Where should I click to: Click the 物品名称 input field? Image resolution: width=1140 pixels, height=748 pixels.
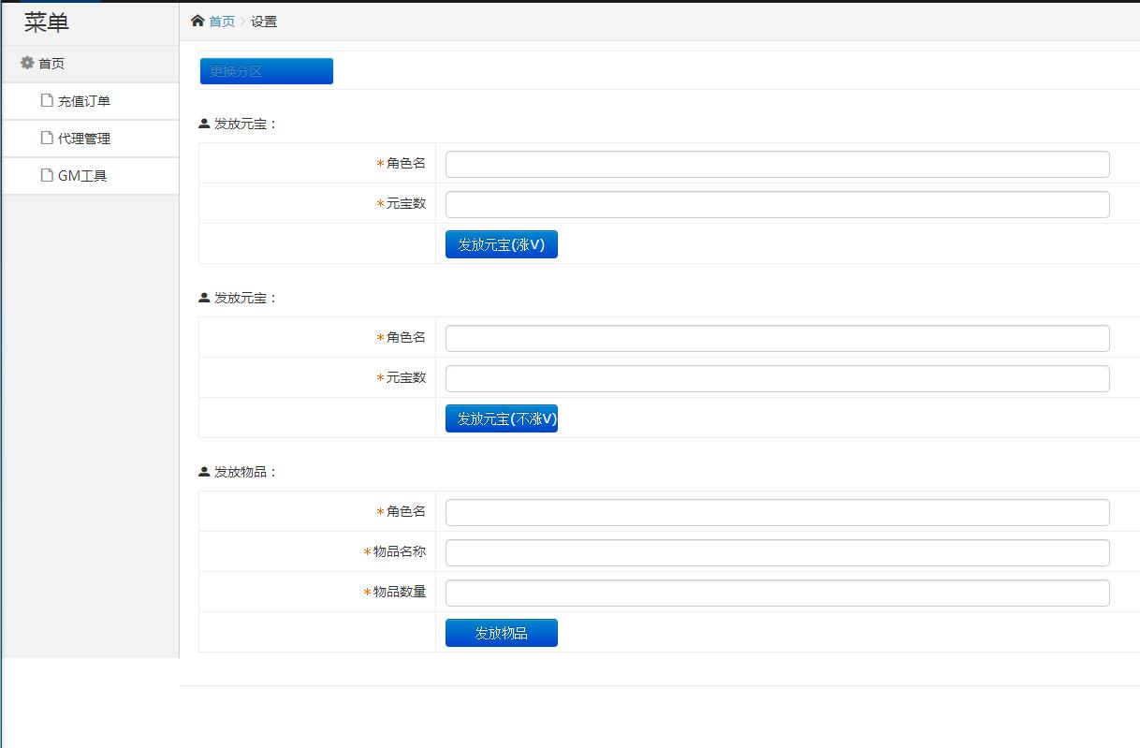coord(777,552)
